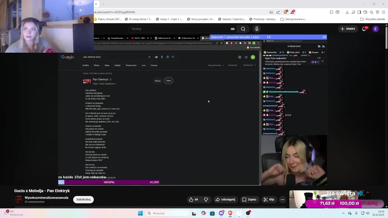The image size is (388, 218).
Task: Open the Brave VPN shield icon
Action: [377, 12]
